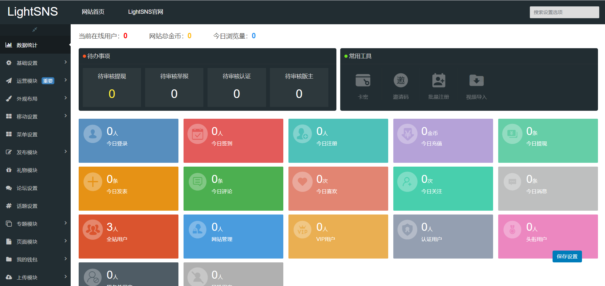Click the 今日充值 yen download icon
The height and width of the screenshot is (286, 605).
click(407, 134)
